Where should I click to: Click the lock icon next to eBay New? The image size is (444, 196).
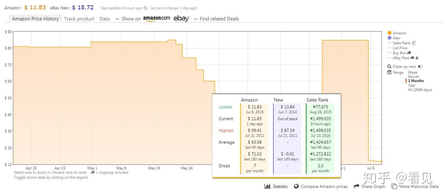pos(417,58)
